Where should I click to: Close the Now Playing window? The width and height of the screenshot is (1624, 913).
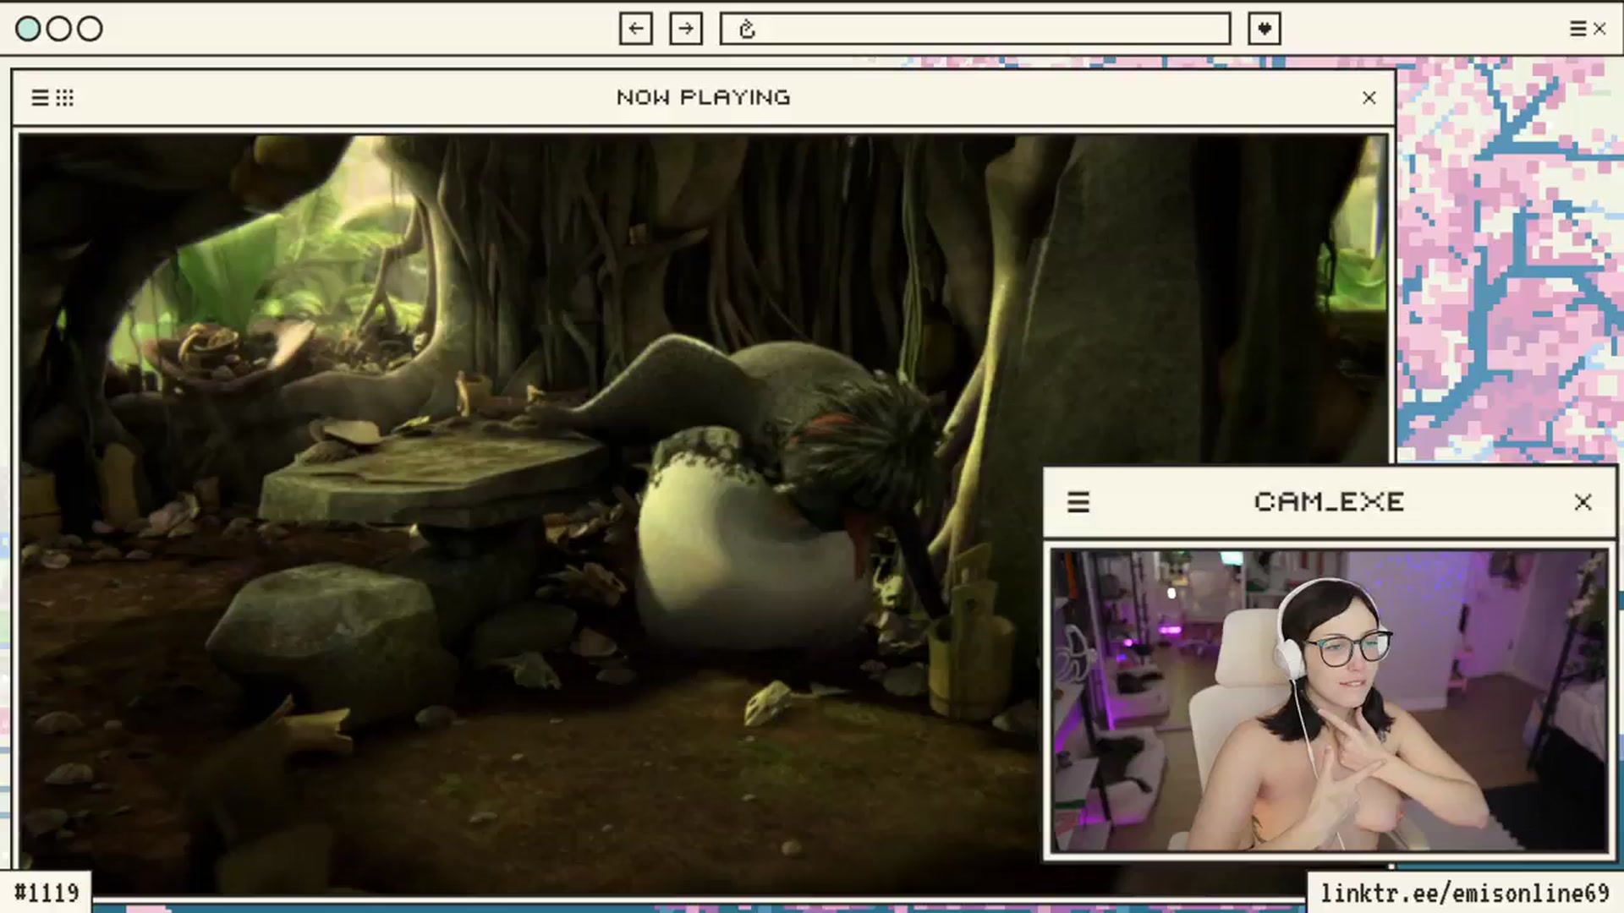click(1369, 98)
